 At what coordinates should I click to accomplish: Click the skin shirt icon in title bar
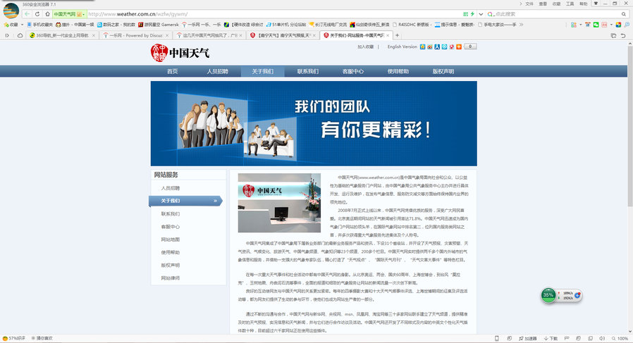click(596, 4)
